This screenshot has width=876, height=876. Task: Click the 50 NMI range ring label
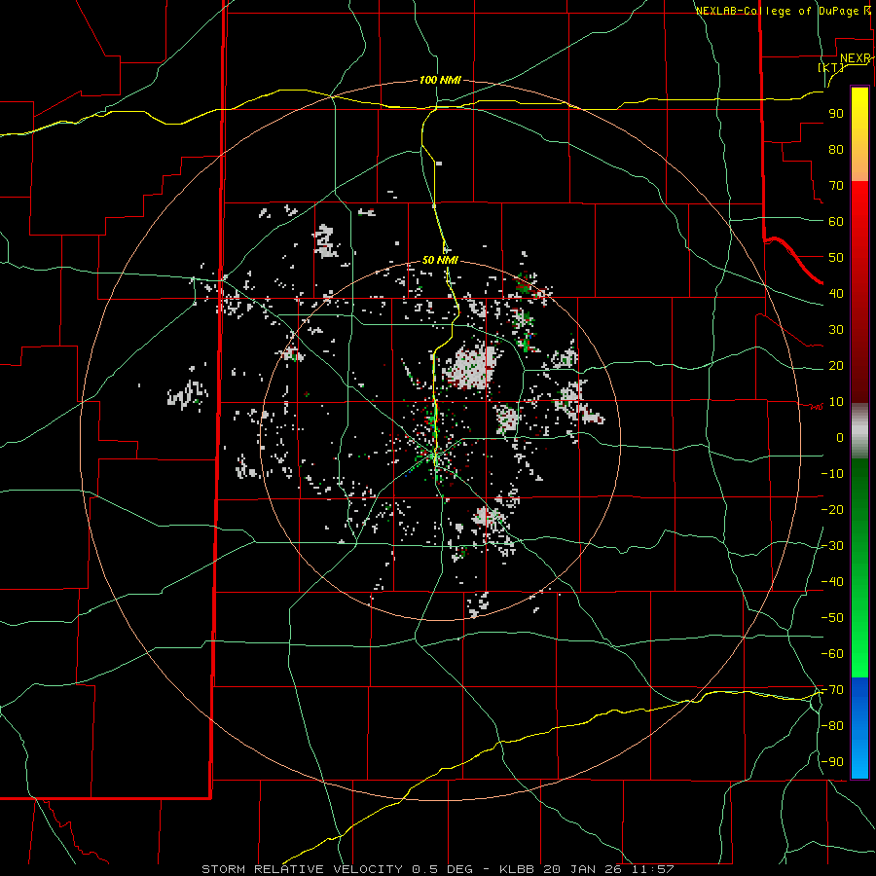440,260
